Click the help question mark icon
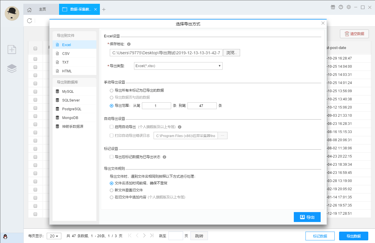This screenshot has height=243, width=375. point(341,7)
